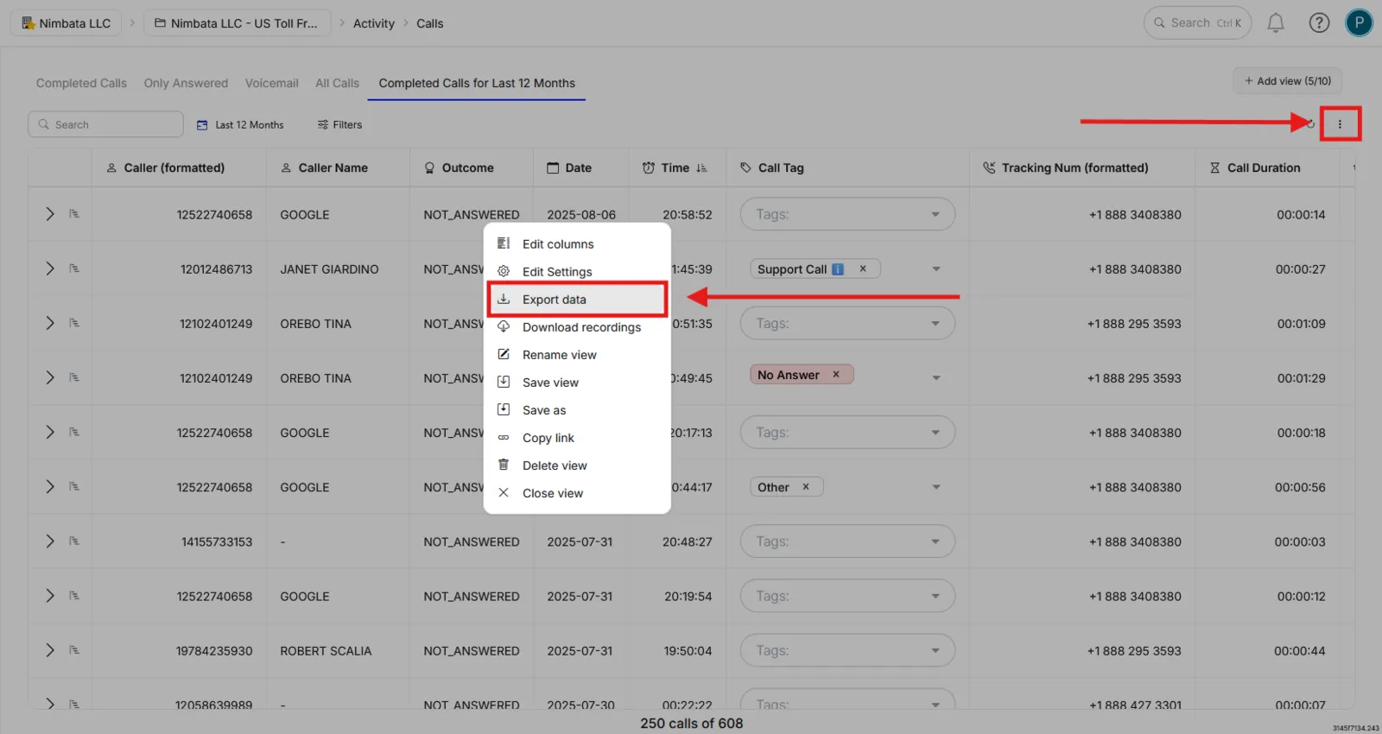This screenshot has height=734, width=1382.
Task: Open tag dropdown arrow on Support Call row
Action: tap(935, 269)
